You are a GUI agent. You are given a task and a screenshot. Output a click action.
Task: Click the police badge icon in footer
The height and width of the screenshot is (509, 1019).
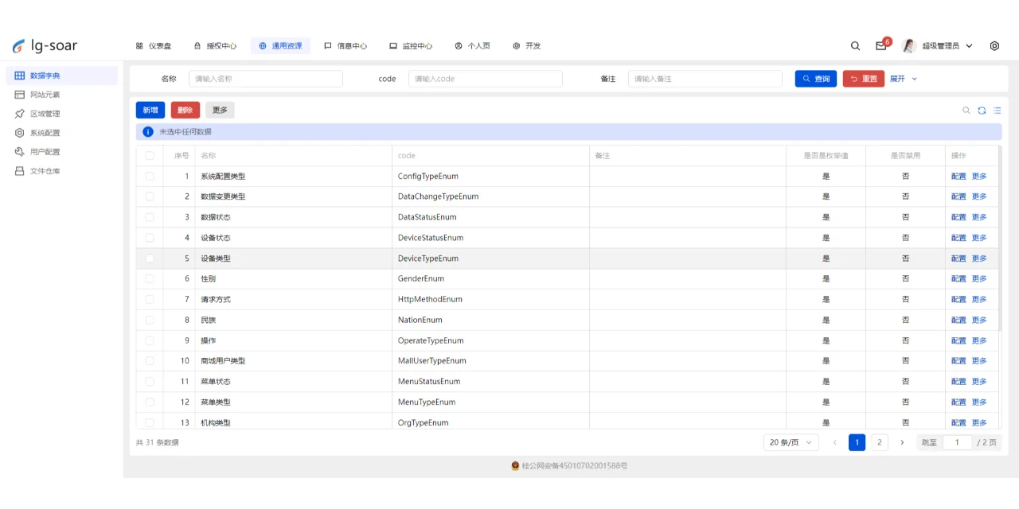[x=515, y=466]
